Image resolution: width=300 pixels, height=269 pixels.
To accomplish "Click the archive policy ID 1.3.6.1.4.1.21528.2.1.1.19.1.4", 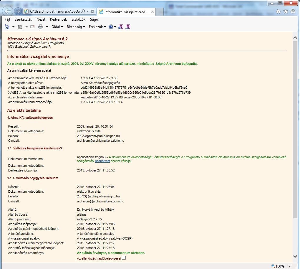I will (102, 102).
